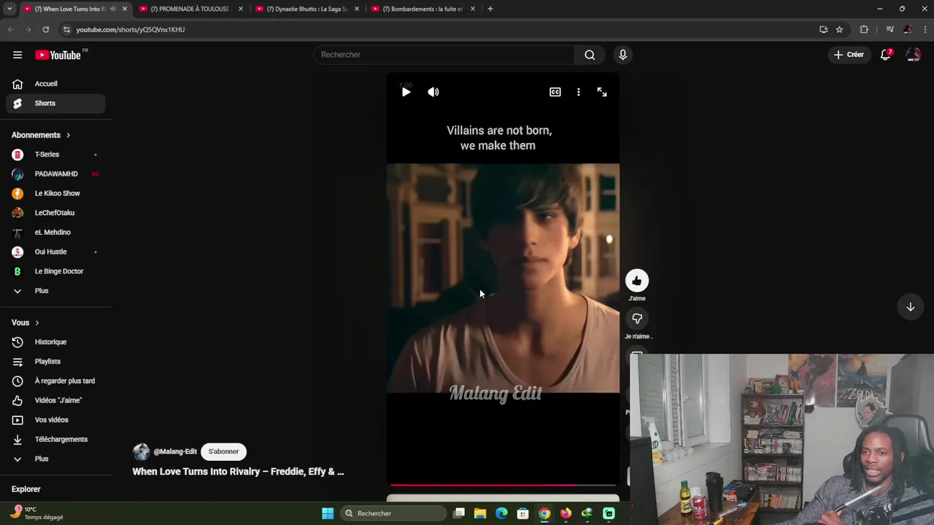Mute audio on When Love Turns Into tab
This screenshot has height=525, width=934.
(113, 9)
